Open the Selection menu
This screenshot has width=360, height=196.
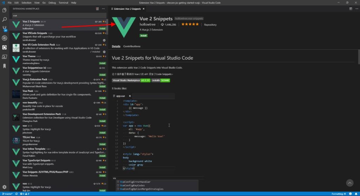point(26,3)
